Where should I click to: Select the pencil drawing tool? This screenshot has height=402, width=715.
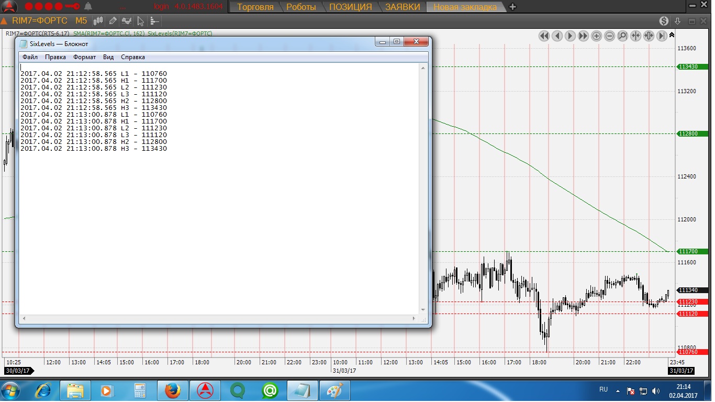click(113, 21)
